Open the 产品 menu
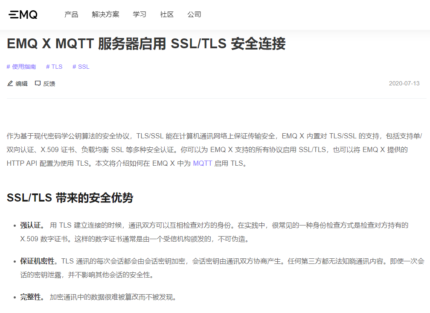The width and height of the screenshot is (430, 313). click(71, 14)
